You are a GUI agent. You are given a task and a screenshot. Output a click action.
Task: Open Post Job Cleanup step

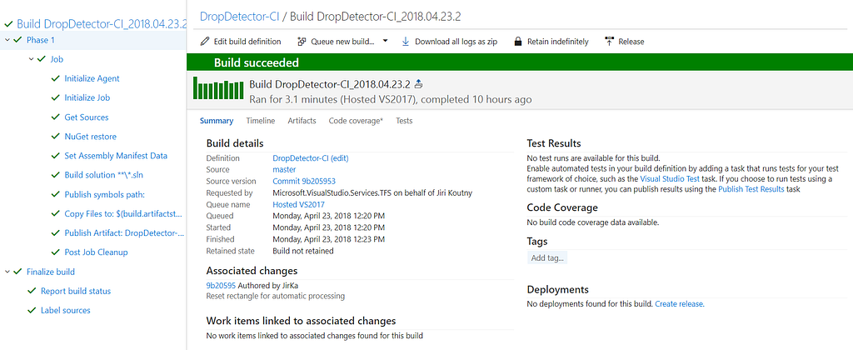[96, 252]
